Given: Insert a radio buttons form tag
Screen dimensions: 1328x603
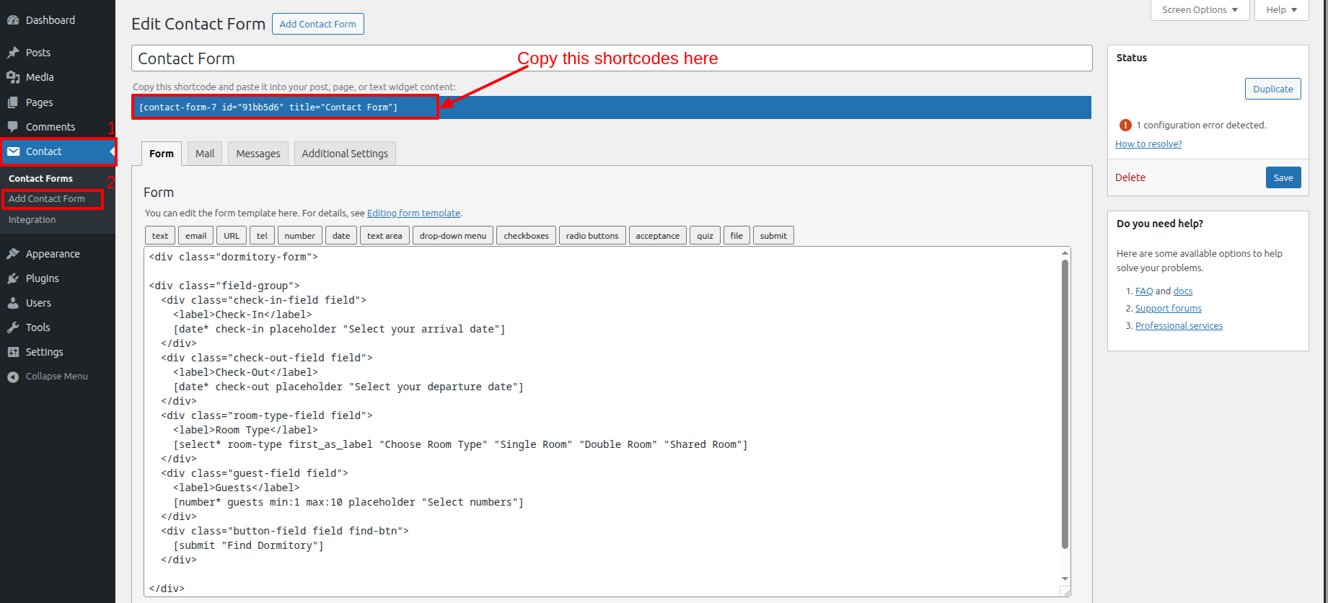Looking at the screenshot, I should [x=592, y=236].
